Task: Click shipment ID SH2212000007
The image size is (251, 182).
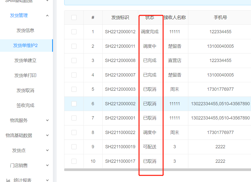Action: [120, 75]
